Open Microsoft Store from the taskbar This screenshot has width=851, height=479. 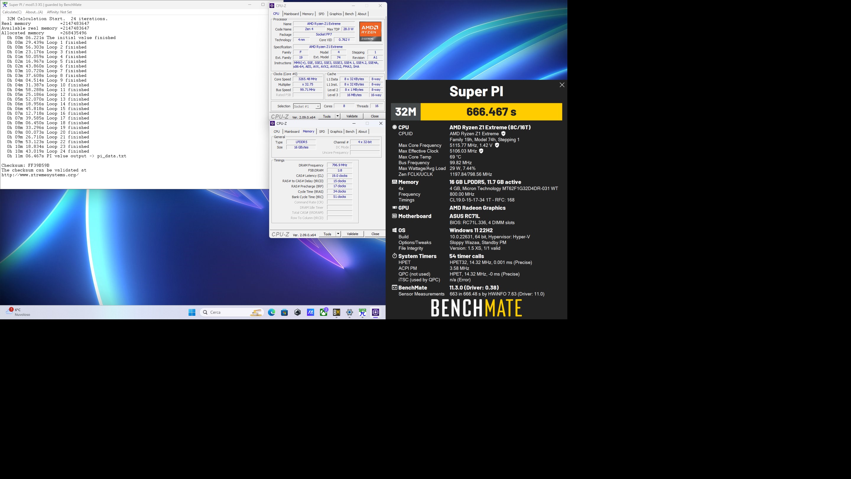pos(285,313)
